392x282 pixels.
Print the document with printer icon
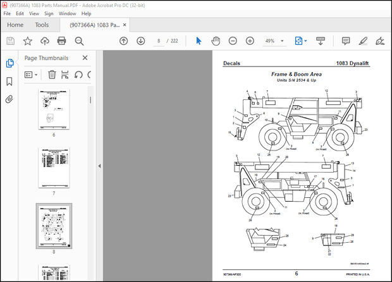(x=62, y=40)
